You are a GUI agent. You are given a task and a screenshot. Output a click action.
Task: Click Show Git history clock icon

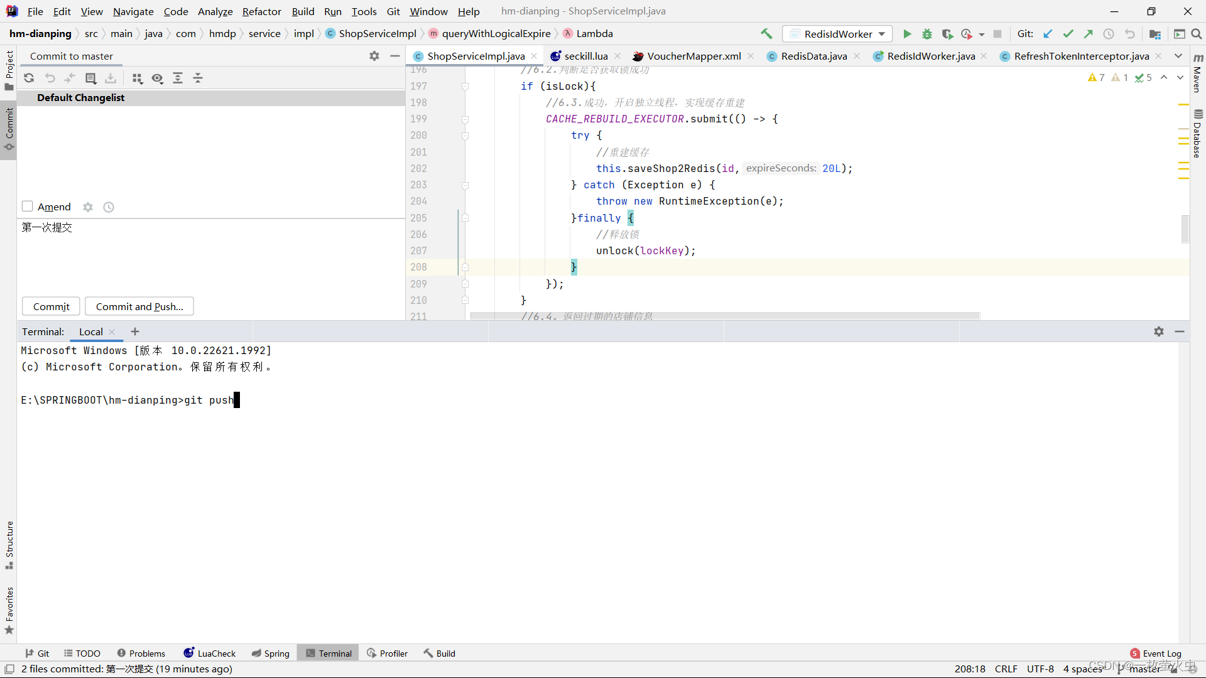click(x=1109, y=34)
